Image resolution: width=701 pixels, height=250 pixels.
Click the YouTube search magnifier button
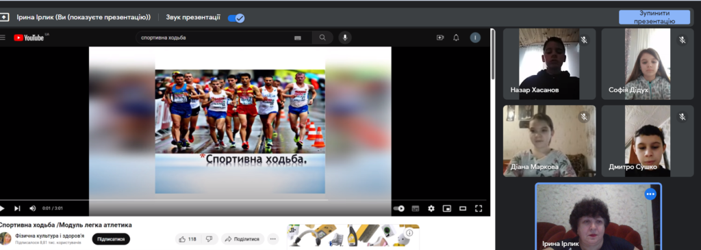click(x=323, y=38)
